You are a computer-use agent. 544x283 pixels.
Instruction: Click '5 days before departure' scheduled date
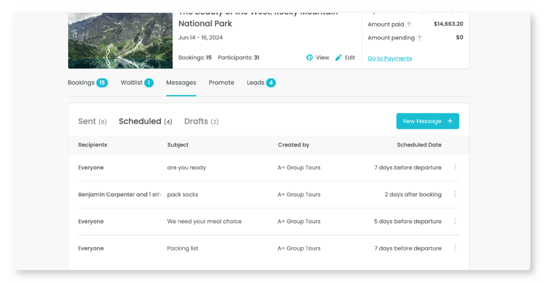[407, 221]
